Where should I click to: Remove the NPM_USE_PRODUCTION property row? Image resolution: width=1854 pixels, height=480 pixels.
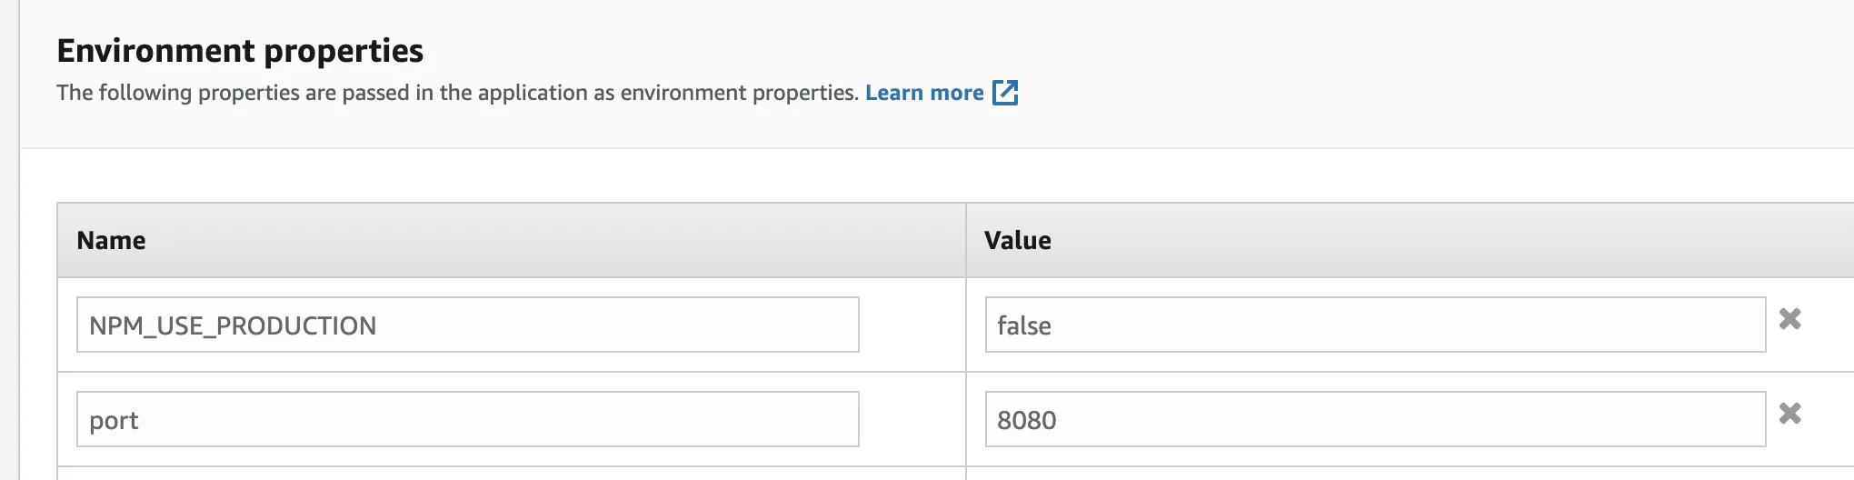tap(1789, 319)
